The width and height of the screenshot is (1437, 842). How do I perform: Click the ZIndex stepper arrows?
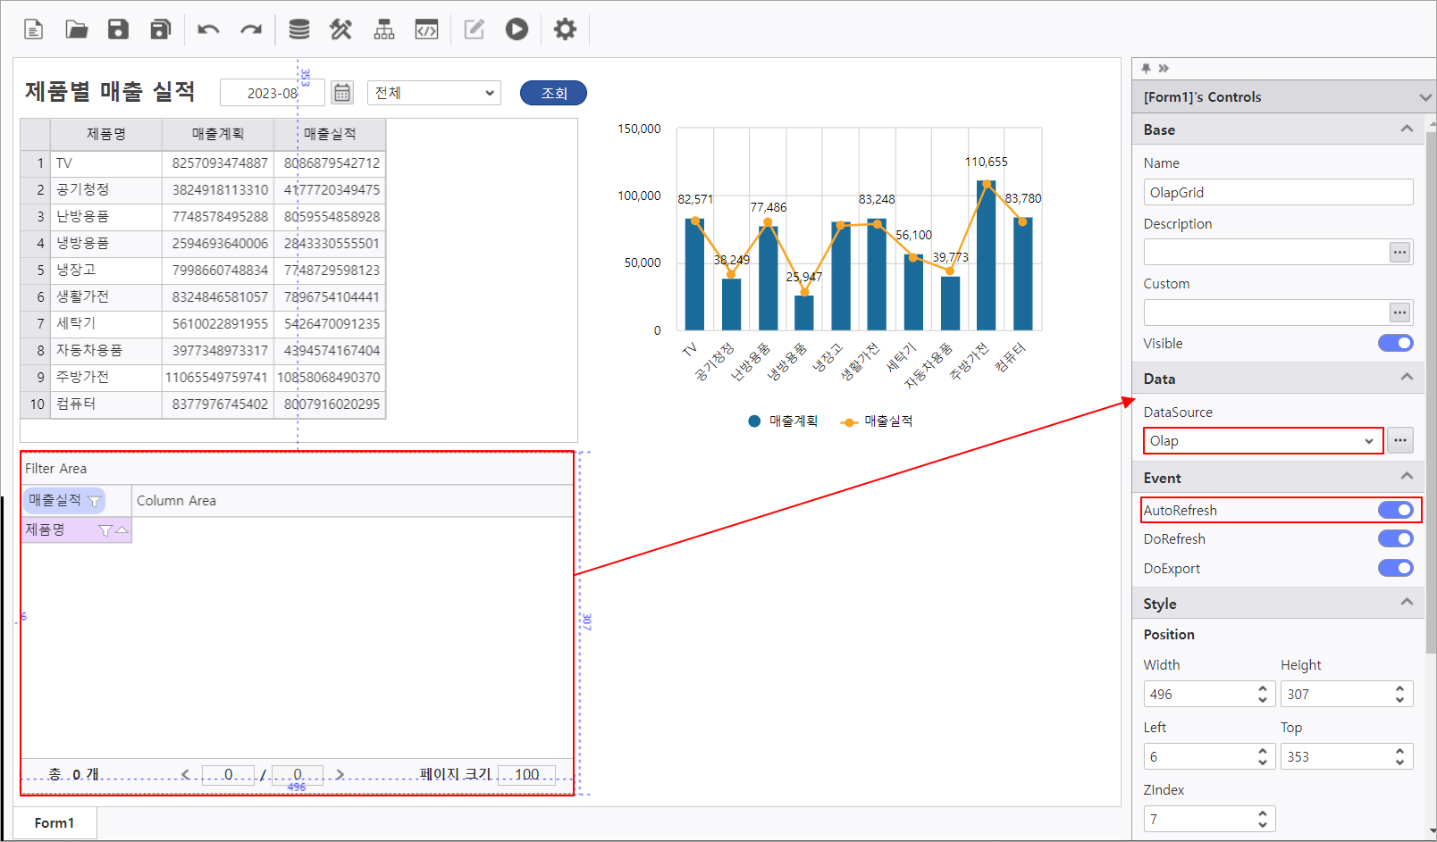pos(1263,819)
